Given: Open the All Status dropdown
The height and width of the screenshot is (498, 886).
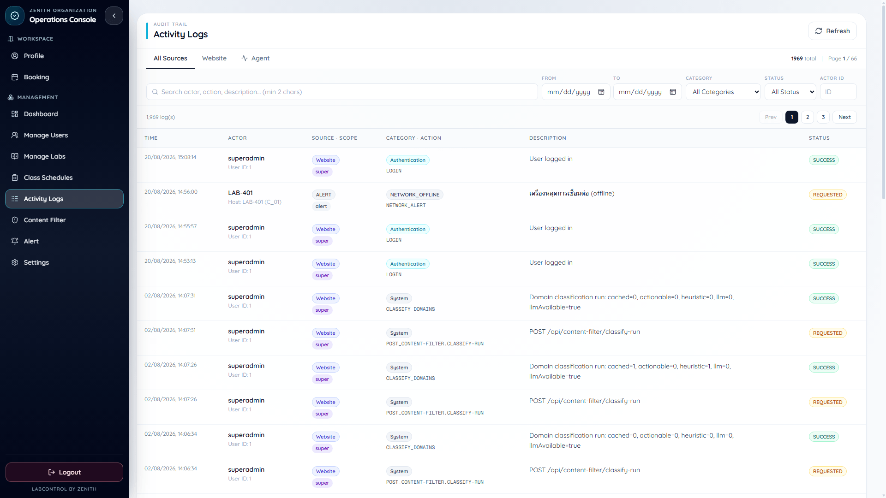Looking at the screenshot, I should [790, 92].
